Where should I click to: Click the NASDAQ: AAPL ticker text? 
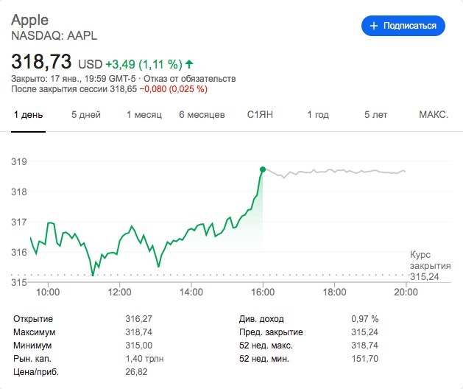coord(54,36)
